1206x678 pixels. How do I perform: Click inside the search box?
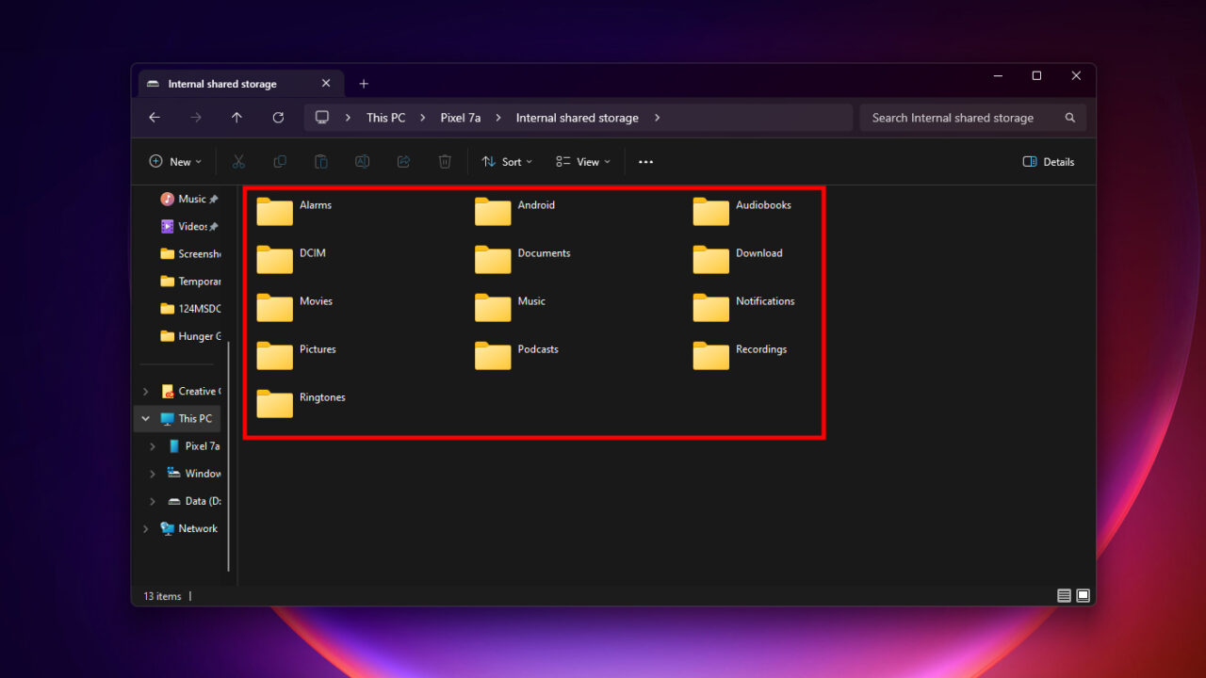(961, 117)
